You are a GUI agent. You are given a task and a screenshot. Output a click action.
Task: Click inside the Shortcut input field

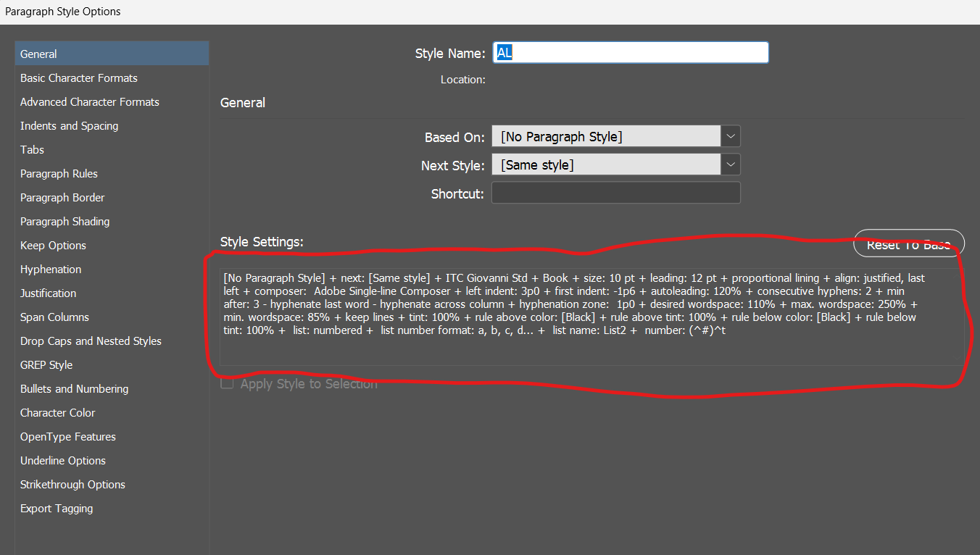tap(615, 192)
